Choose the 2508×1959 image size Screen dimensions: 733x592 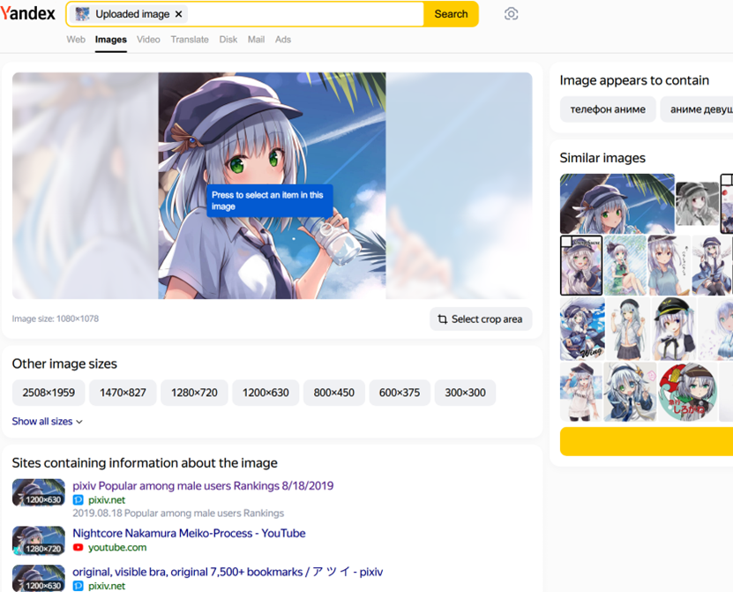tap(49, 393)
